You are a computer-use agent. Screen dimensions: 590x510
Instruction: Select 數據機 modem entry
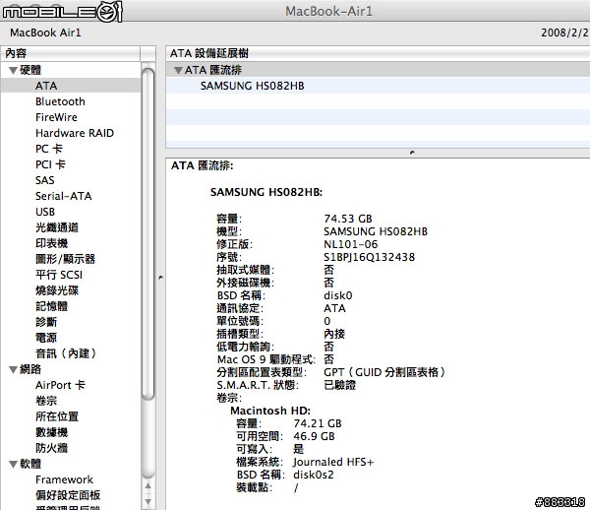click(51, 432)
